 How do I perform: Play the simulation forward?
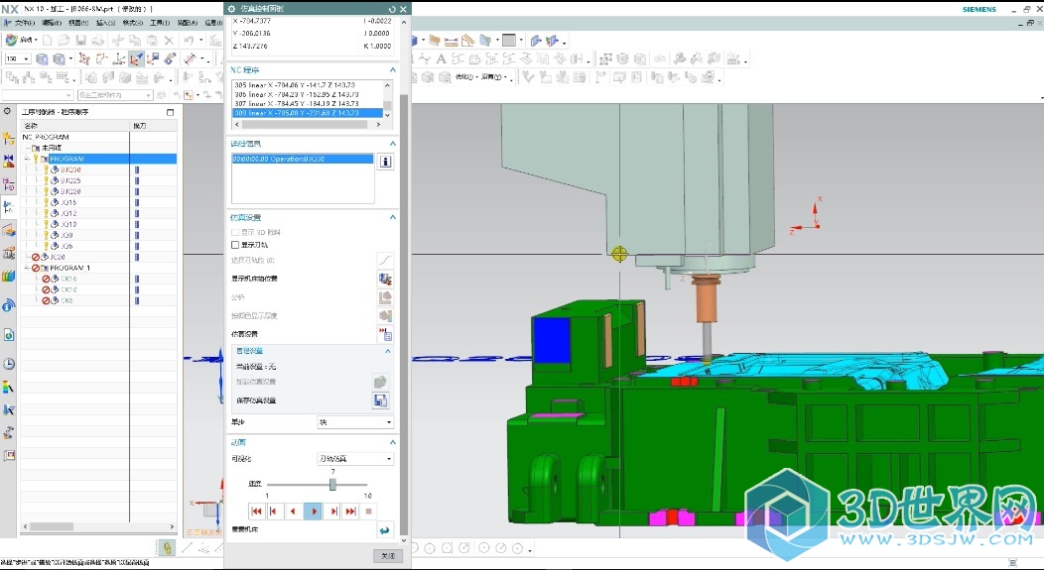(x=314, y=511)
